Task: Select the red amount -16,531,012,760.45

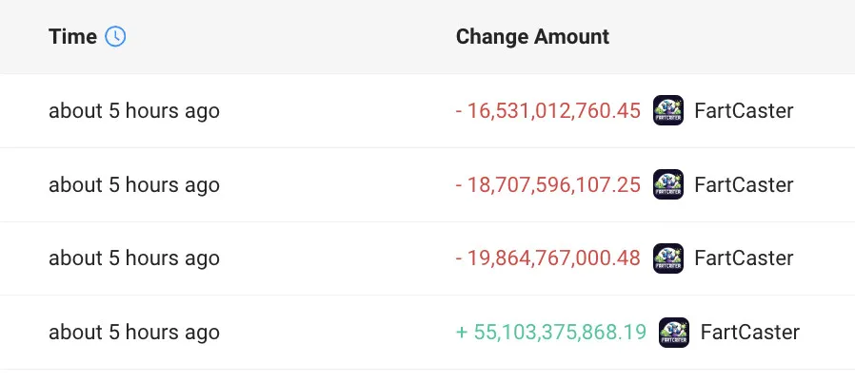Action: [x=548, y=111]
